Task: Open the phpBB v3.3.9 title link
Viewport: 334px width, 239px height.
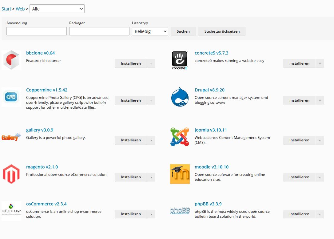Action: click(x=208, y=204)
